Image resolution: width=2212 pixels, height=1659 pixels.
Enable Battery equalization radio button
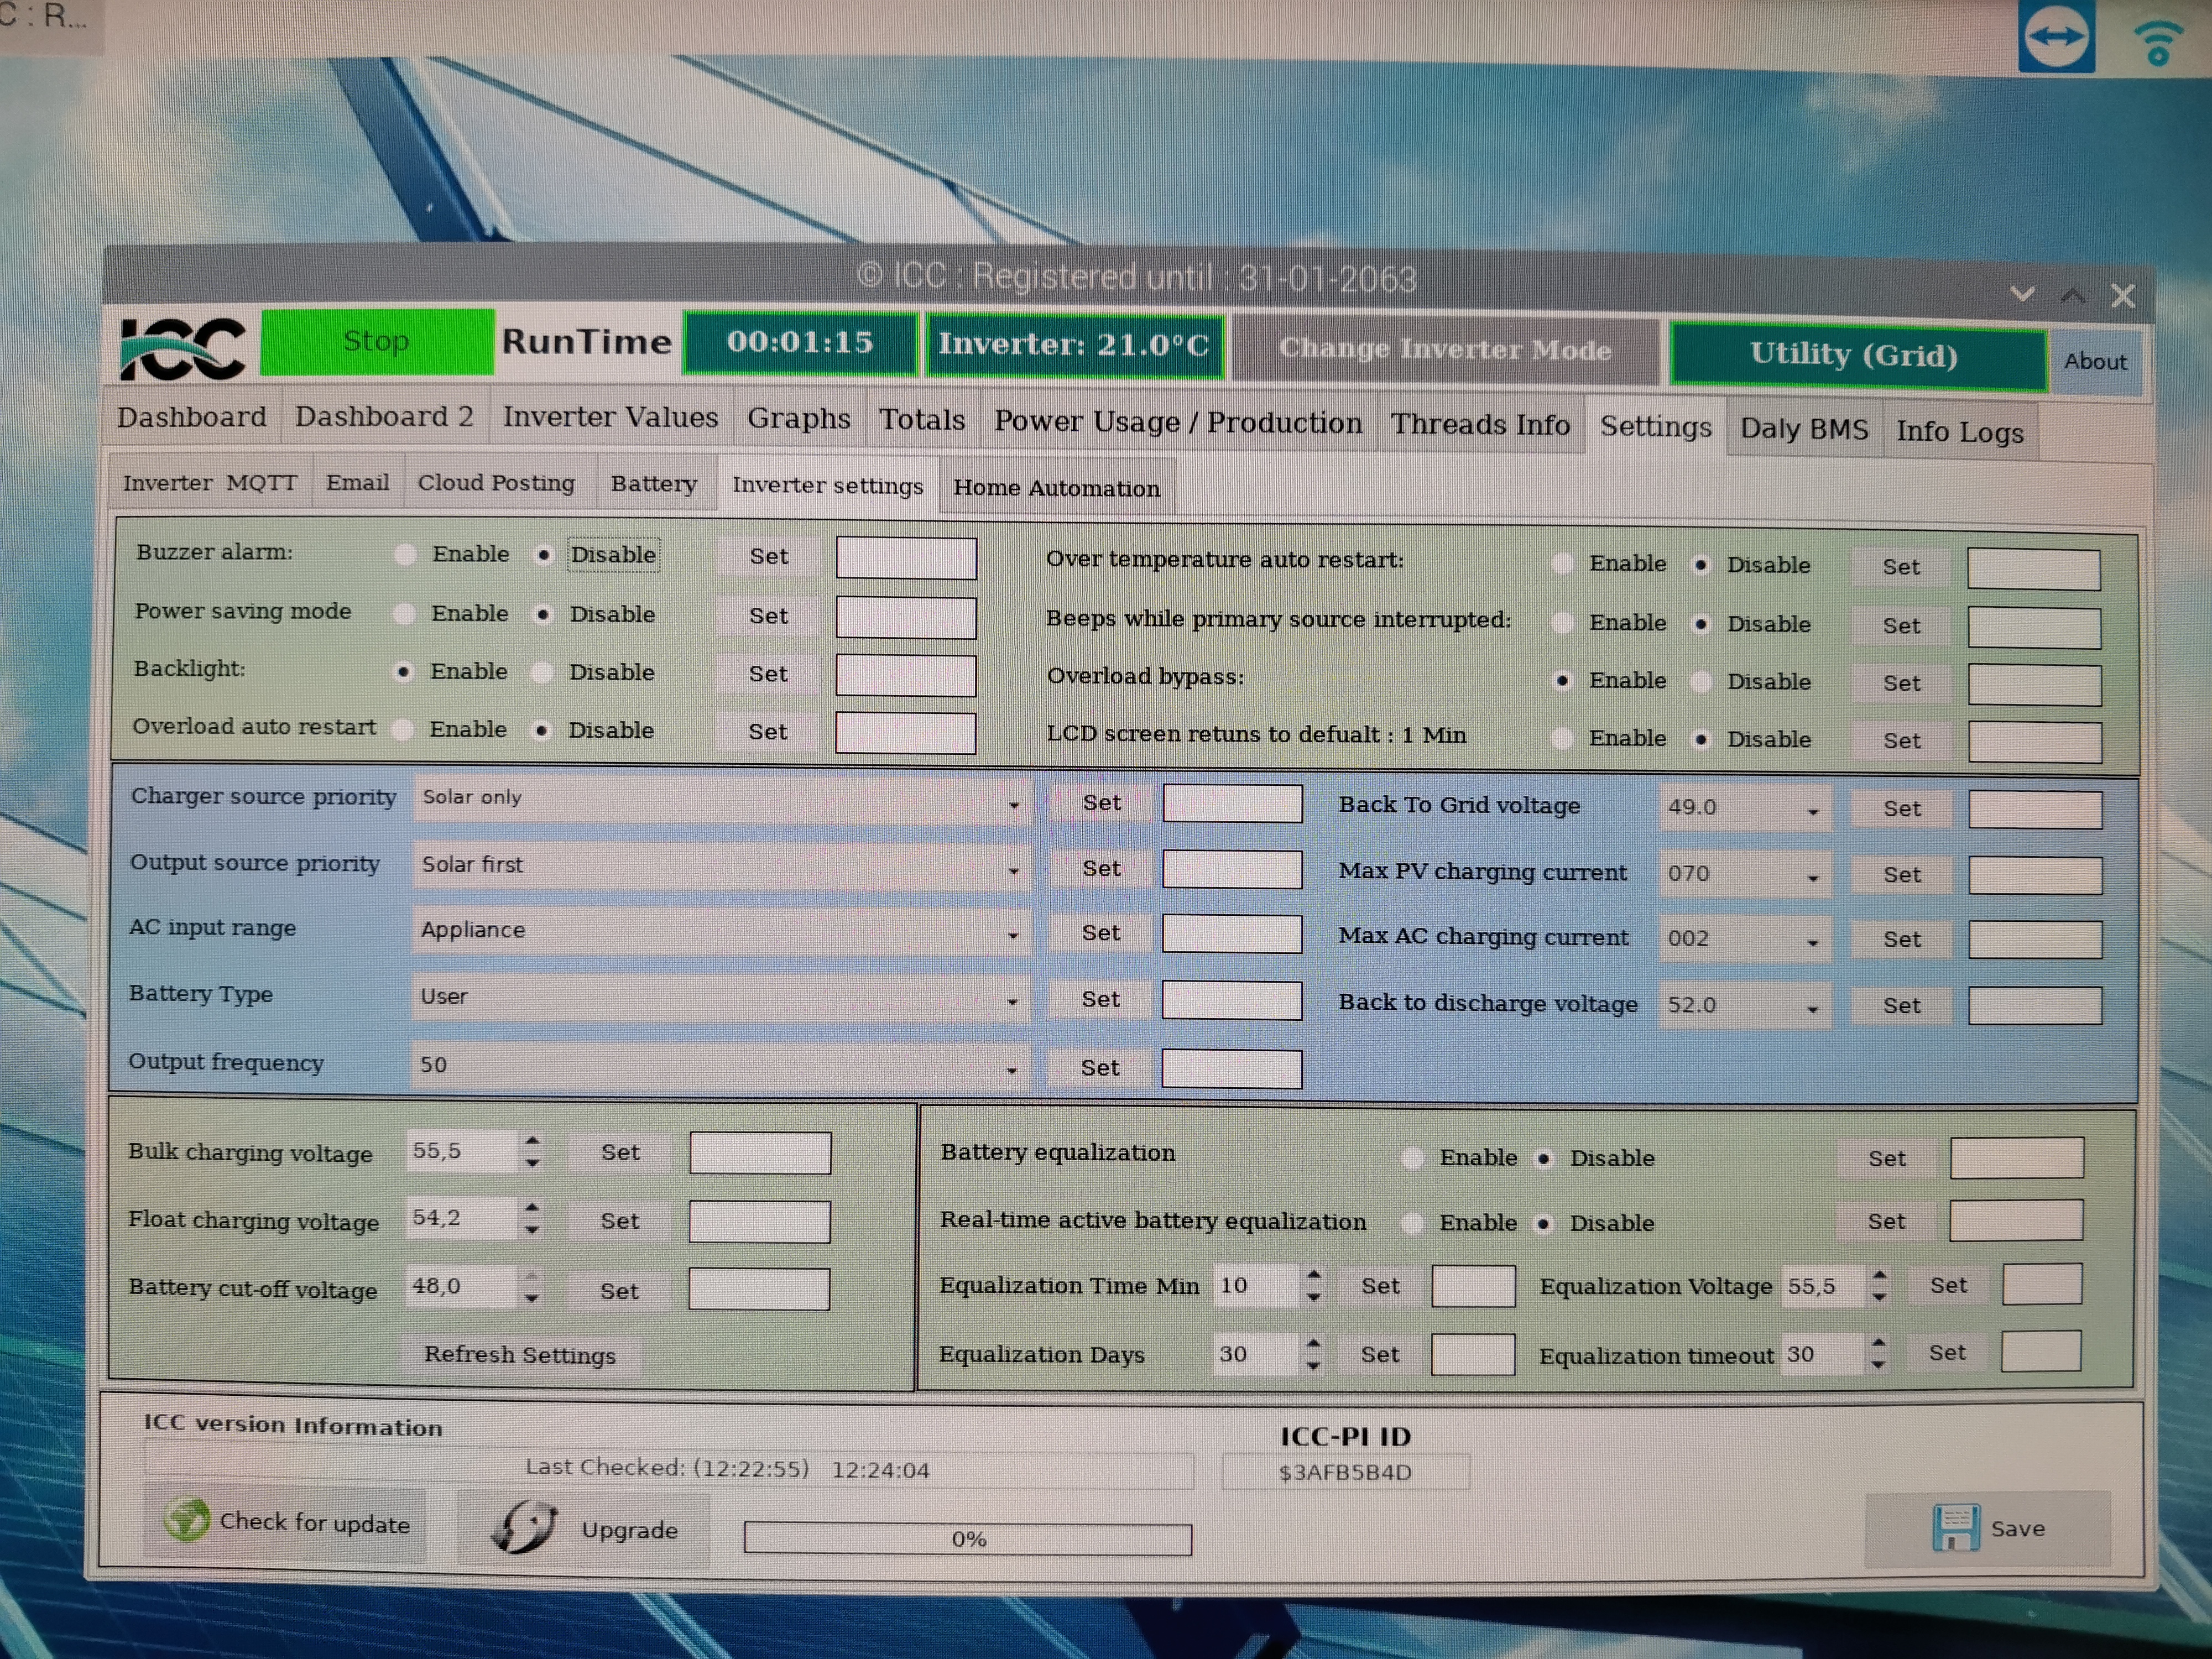[x=1412, y=1158]
